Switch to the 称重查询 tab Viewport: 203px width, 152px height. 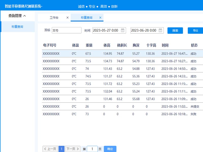coord(87,17)
